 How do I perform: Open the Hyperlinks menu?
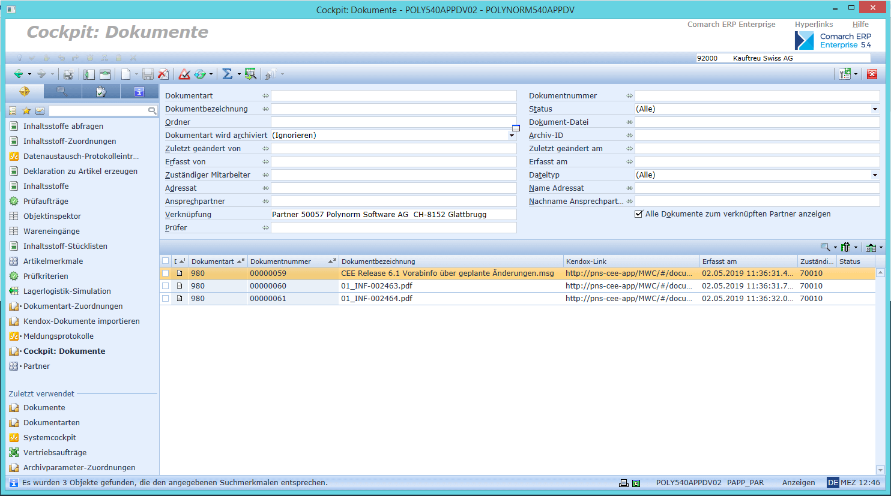tap(814, 25)
